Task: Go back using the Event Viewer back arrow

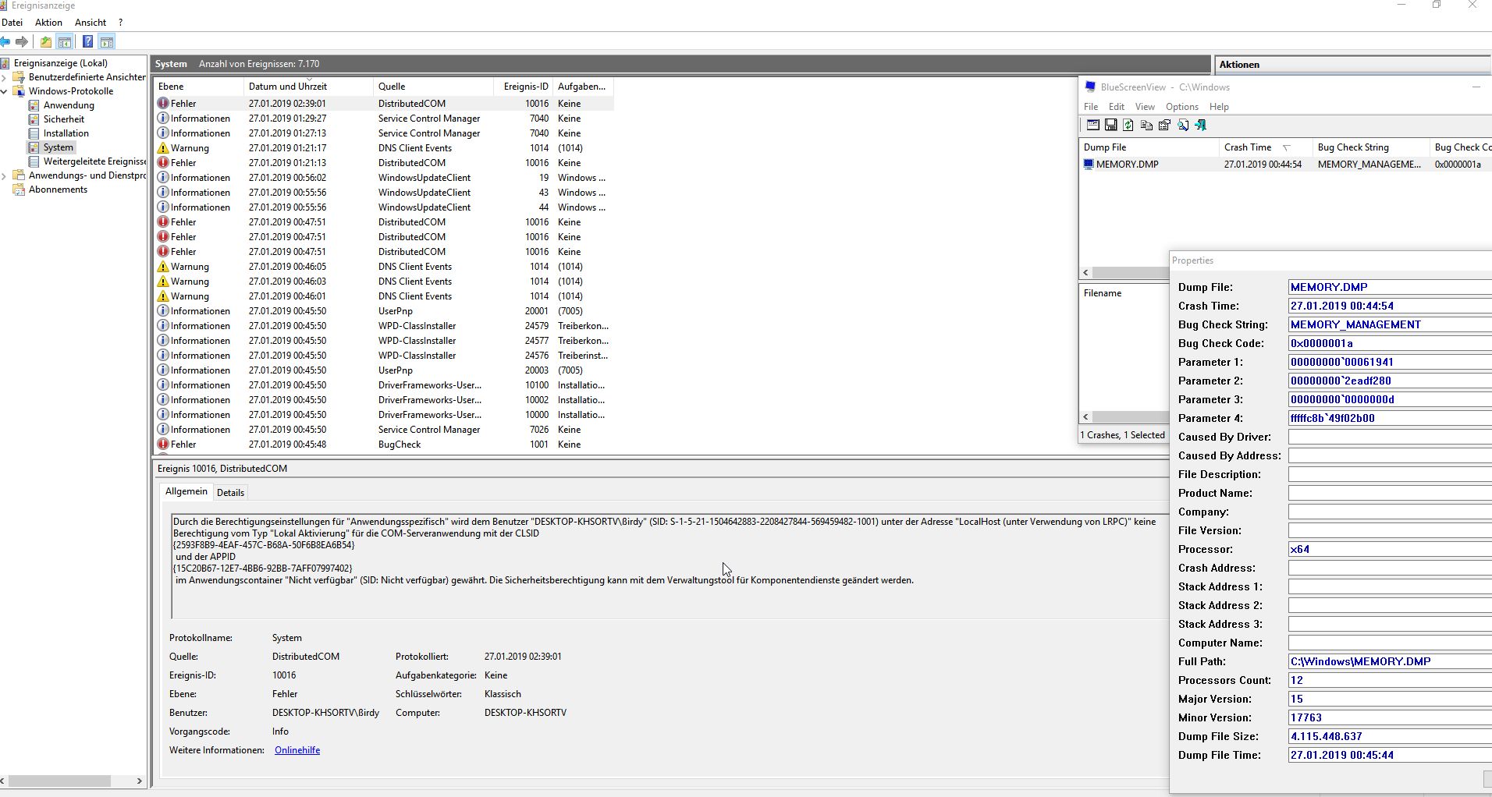Action: 5,41
